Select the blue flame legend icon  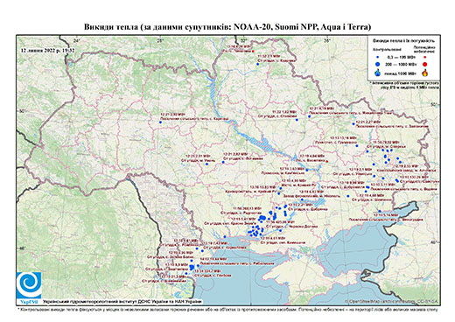click(378, 73)
